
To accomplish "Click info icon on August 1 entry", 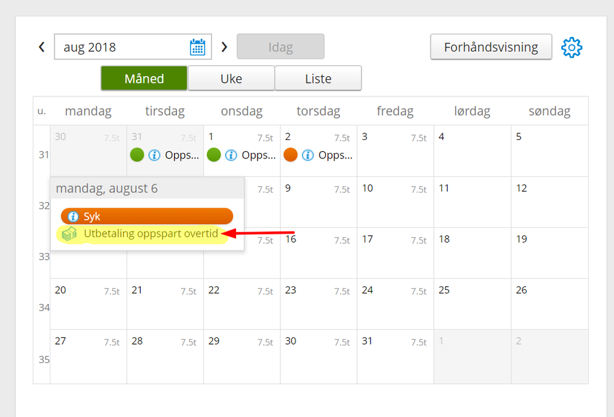I will (231, 155).
